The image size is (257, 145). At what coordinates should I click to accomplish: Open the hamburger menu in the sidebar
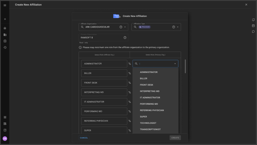5,5
